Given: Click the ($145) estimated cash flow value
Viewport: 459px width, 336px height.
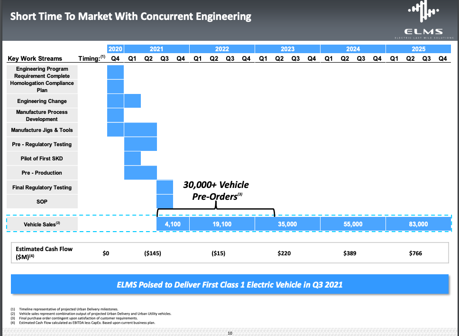Looking at the screenshot, I should (x=152, y=253).
